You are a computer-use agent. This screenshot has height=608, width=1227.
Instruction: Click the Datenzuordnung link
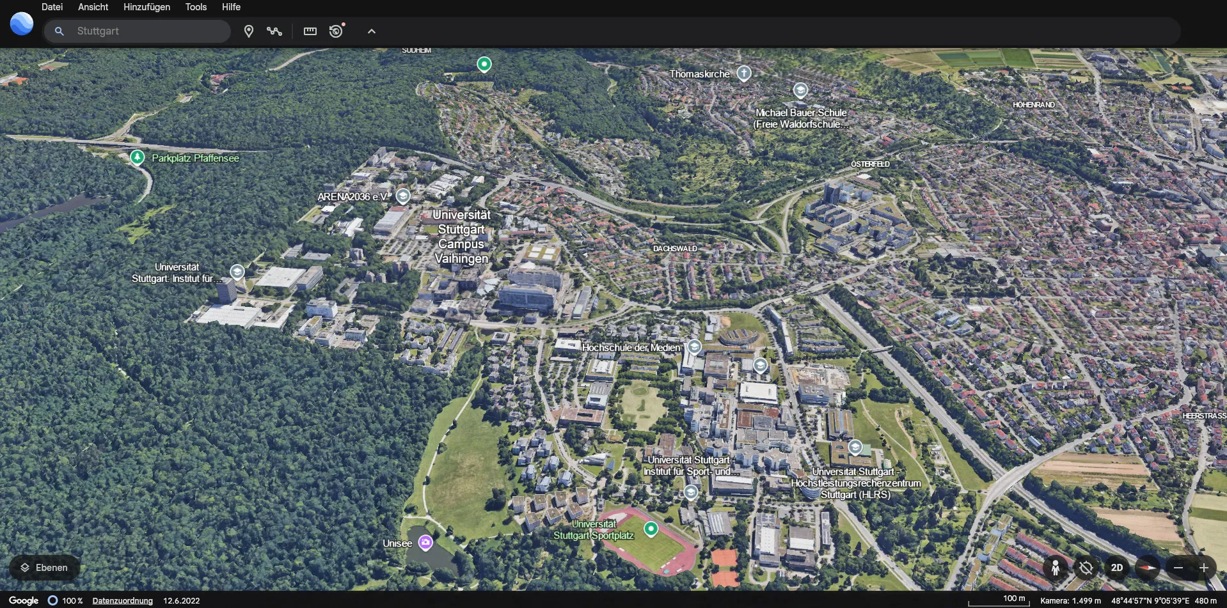123,601
